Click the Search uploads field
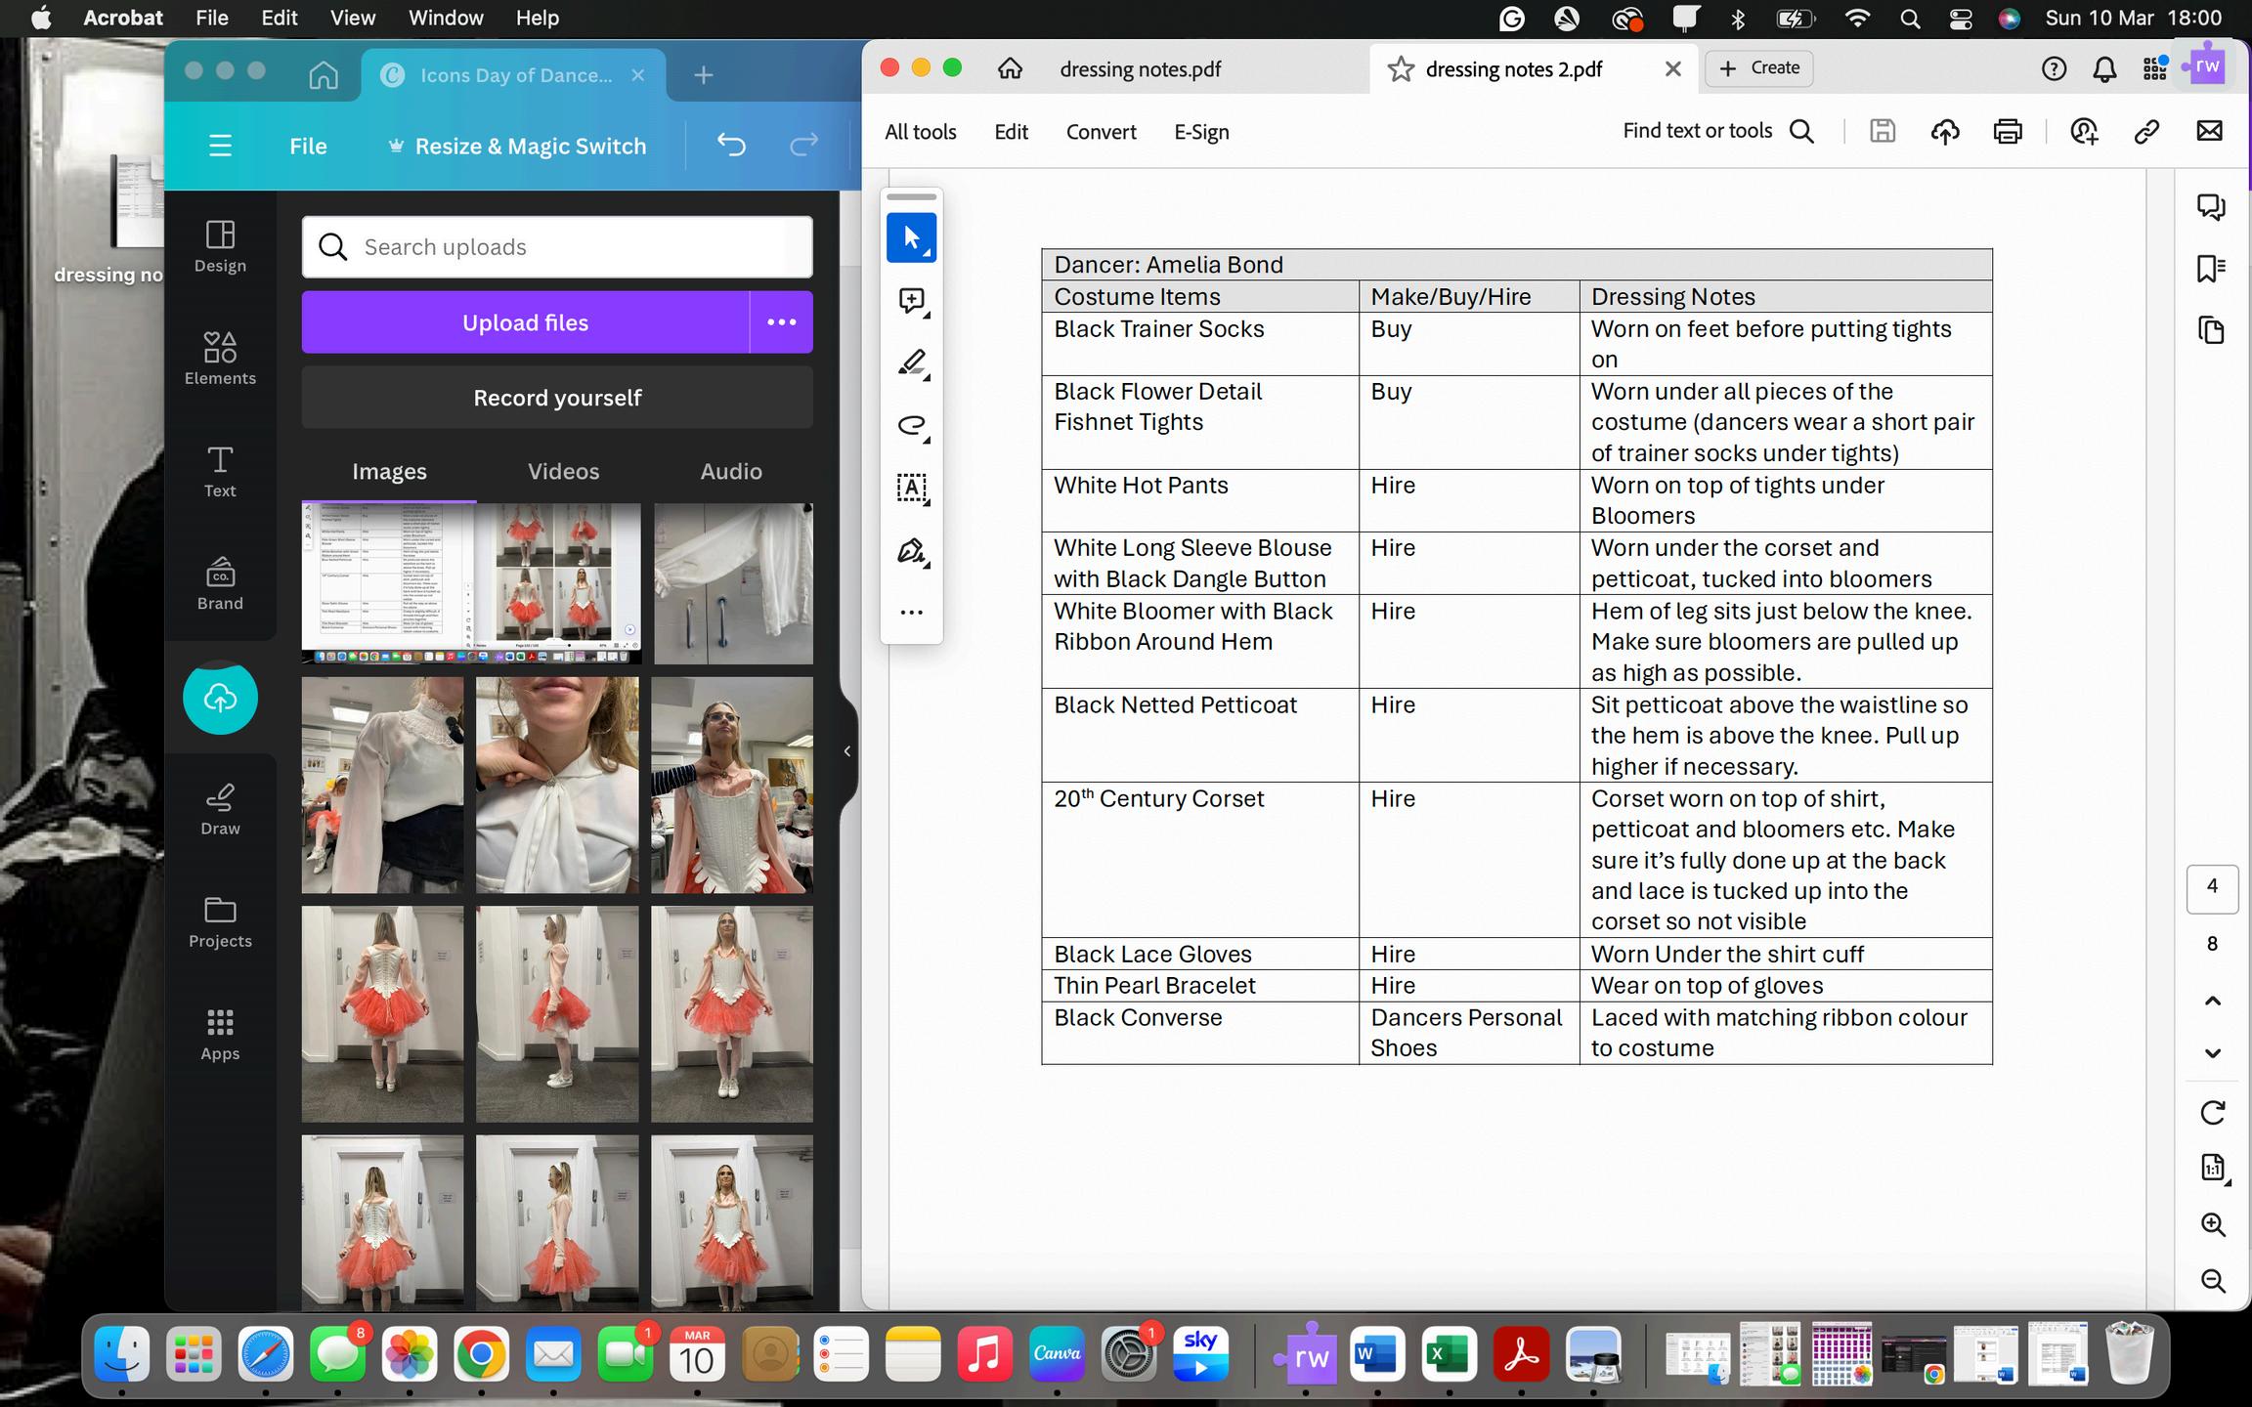The image size is (2252, 1407). point(557,247)
